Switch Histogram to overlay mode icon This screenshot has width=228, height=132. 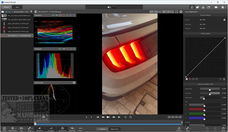60,49
